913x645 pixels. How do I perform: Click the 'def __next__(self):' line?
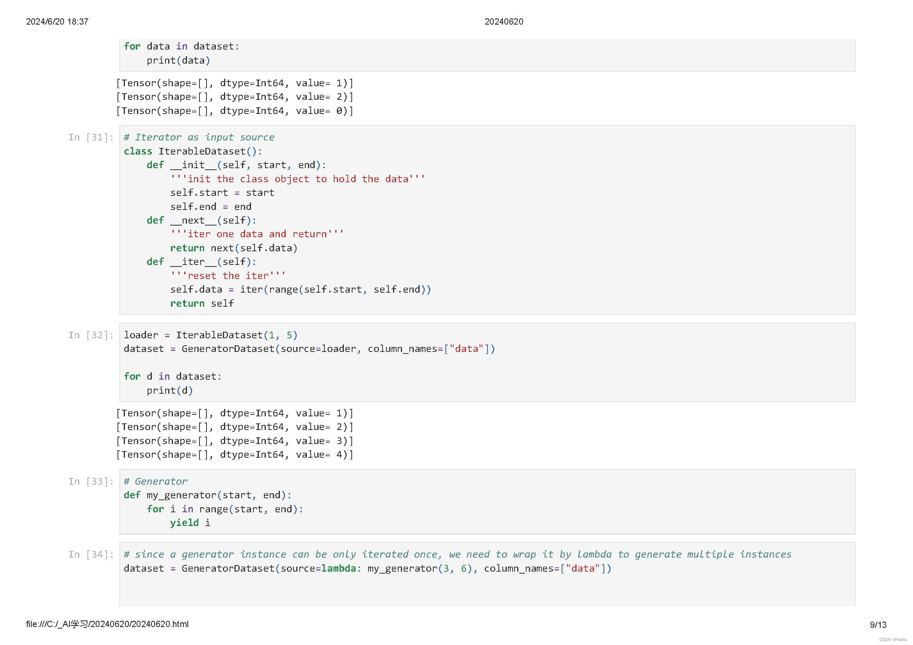[x=201, y=220]
